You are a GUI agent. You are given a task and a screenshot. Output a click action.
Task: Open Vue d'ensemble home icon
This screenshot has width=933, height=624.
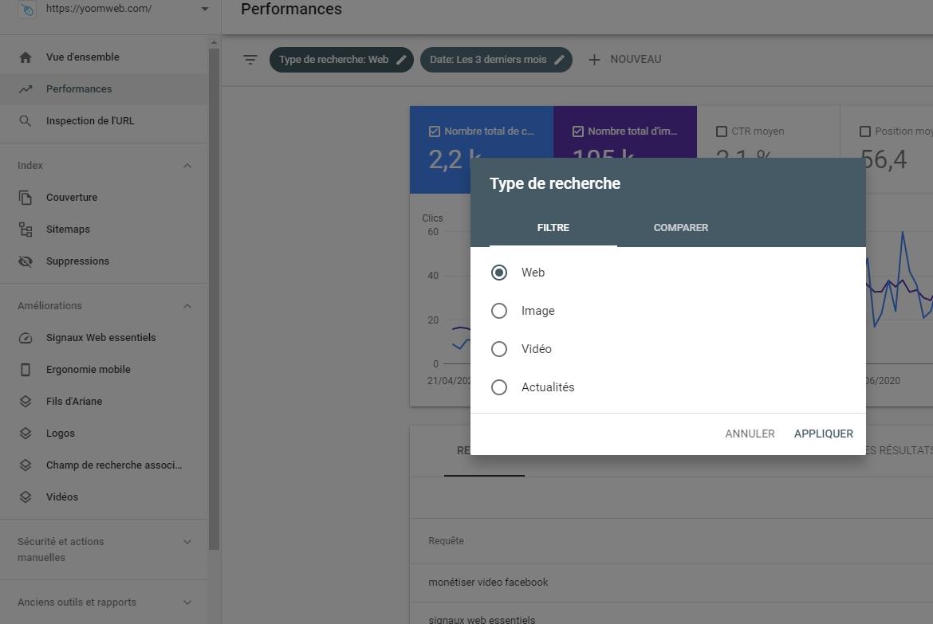pyautogui.click(x=26, y=57)
